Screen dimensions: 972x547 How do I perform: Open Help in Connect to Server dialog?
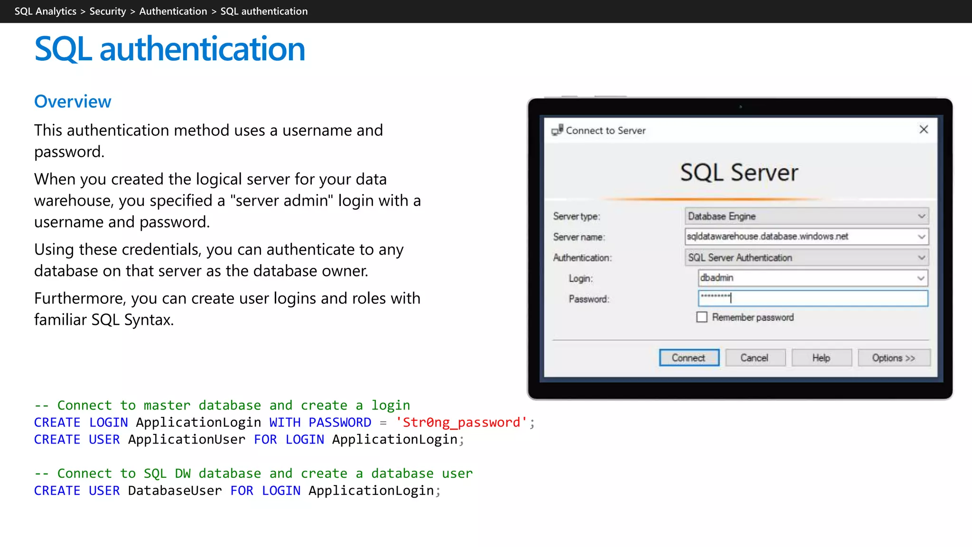(821, 358)
